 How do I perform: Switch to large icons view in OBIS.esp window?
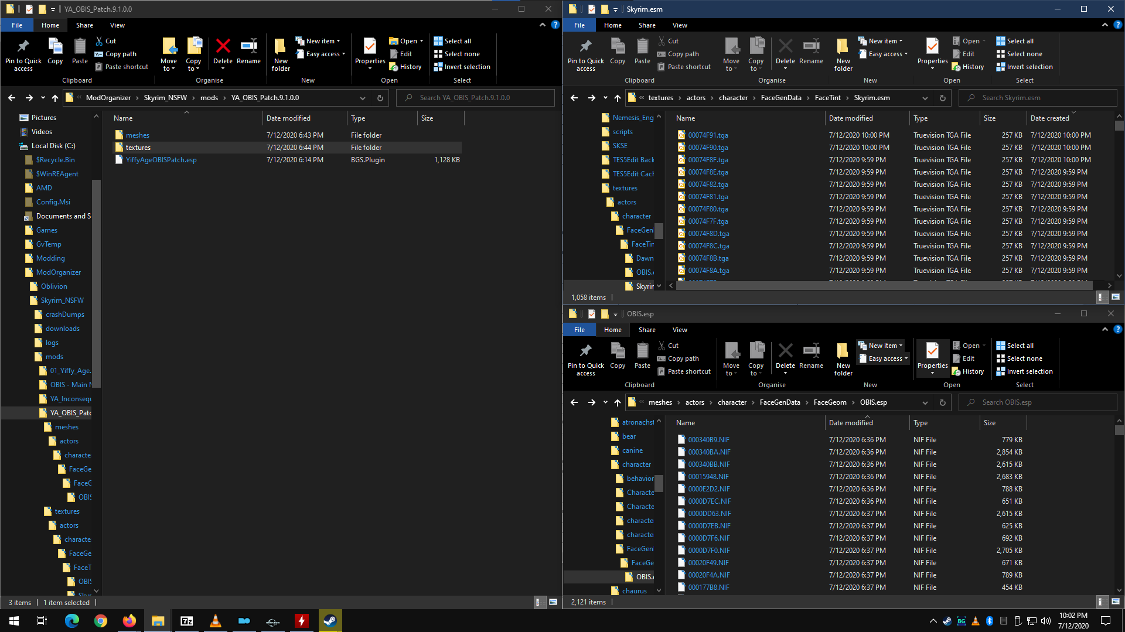pyautogui.click(x=1115, y=602)
